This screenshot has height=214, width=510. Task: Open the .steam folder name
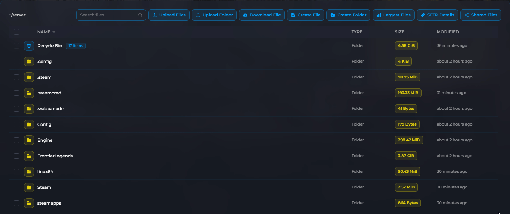44,77
